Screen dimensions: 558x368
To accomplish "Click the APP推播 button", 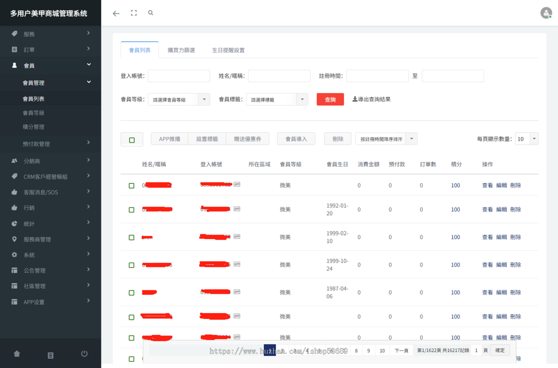I will (170, 139).
